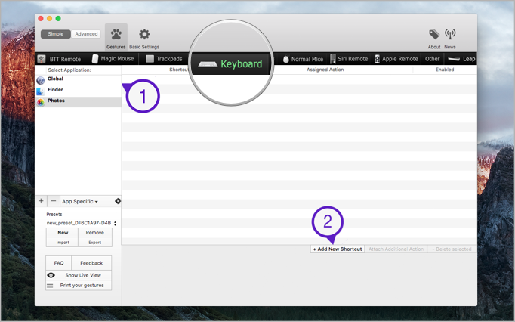
Task: Select the Global application icon
Action: (41, 80)
